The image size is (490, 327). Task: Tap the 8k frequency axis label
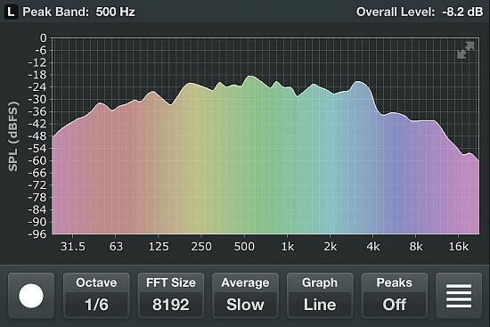pos(416,246)
